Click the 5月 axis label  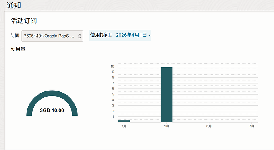coord(166,126)
